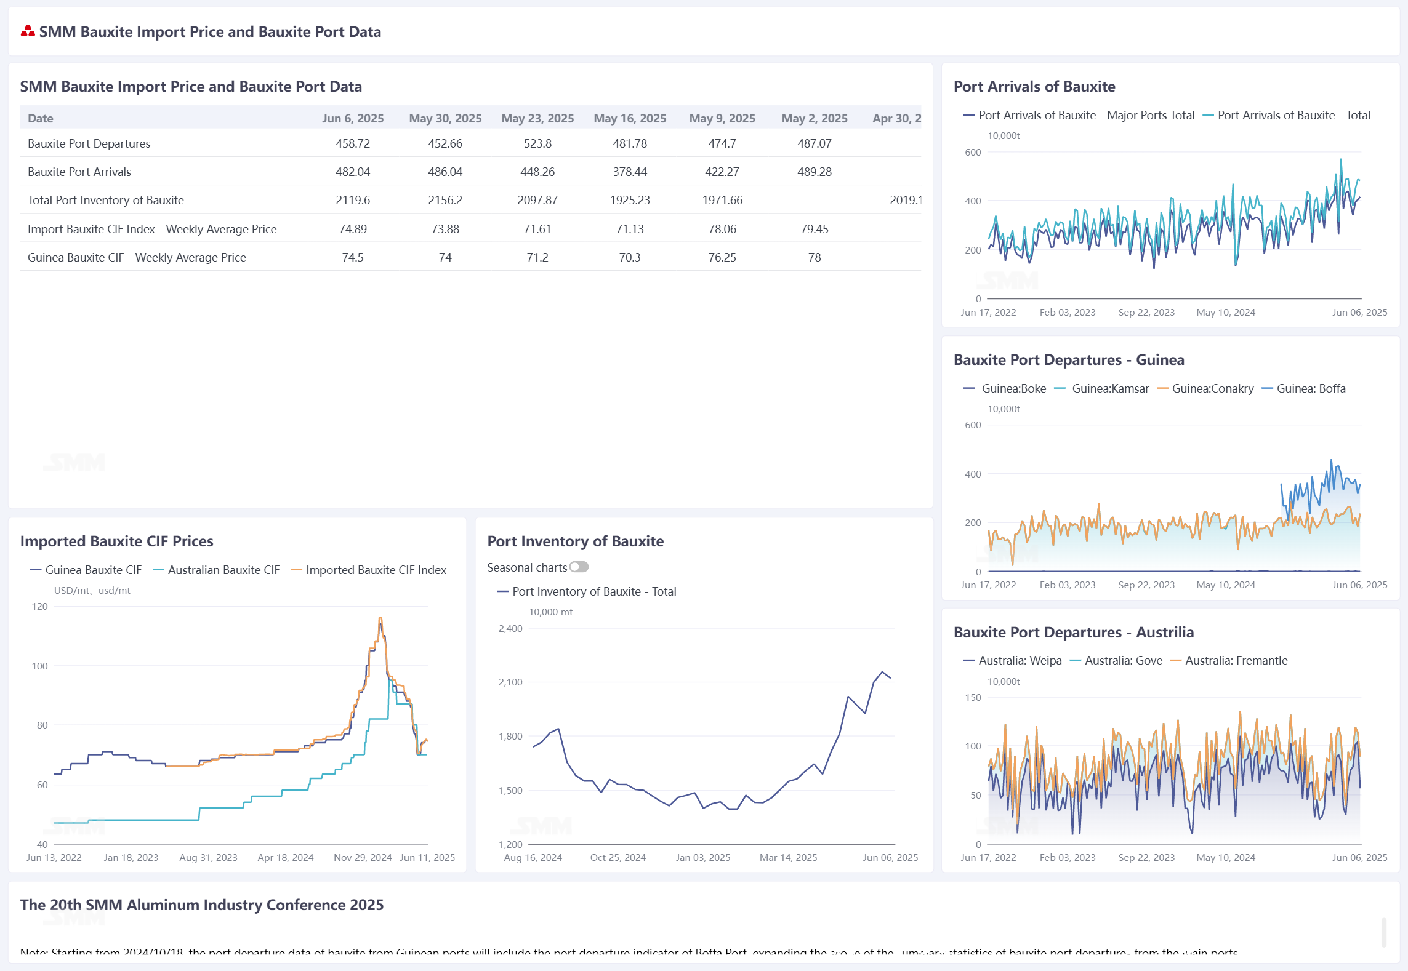Click the May 16, 2025 column header
The image size is (1408, 971).
tap(630, 118)
